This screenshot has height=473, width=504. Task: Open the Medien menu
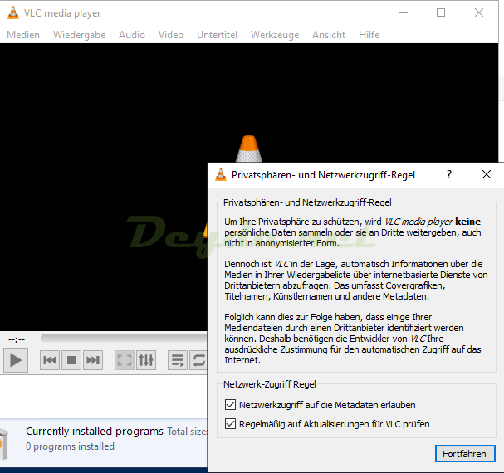(x=23, y=35)
